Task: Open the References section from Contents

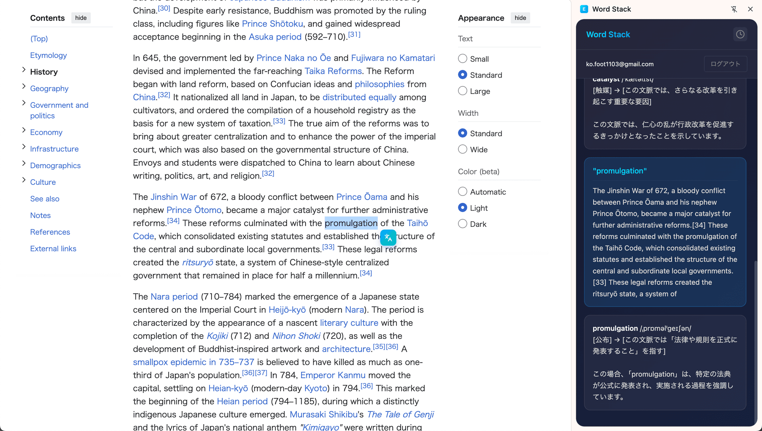Action: point(50,232)
